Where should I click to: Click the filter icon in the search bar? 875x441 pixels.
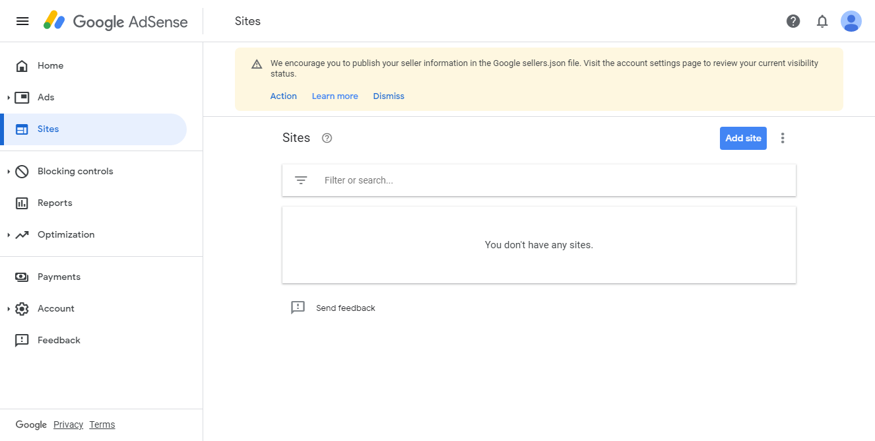301,180
